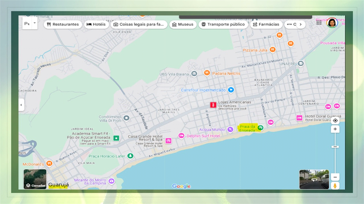Open the Street View preview thumbnail
The width and height of the screenshot is (364, 204).
coord(314,179)
